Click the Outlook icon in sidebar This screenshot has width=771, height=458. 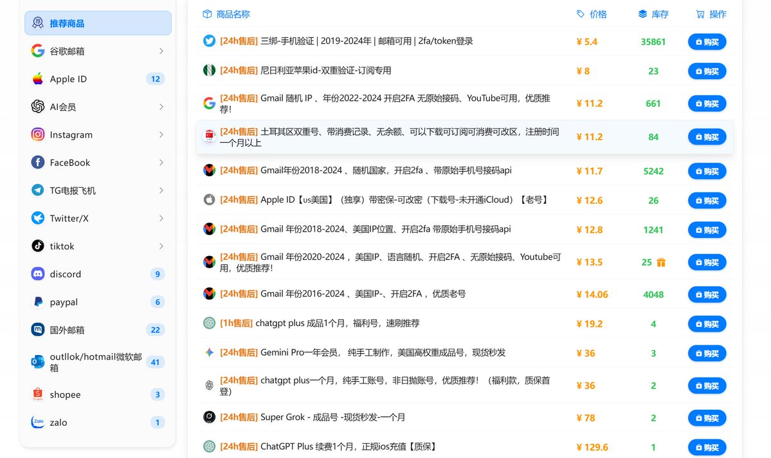[x=38, y=362]
